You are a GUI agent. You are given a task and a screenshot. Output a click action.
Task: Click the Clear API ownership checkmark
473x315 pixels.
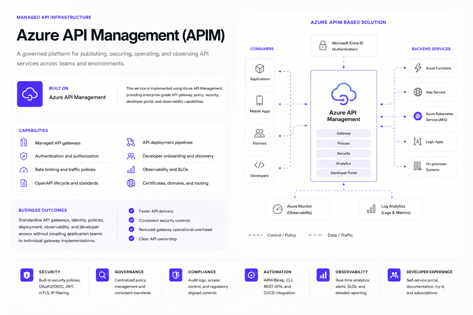point(131,238)
